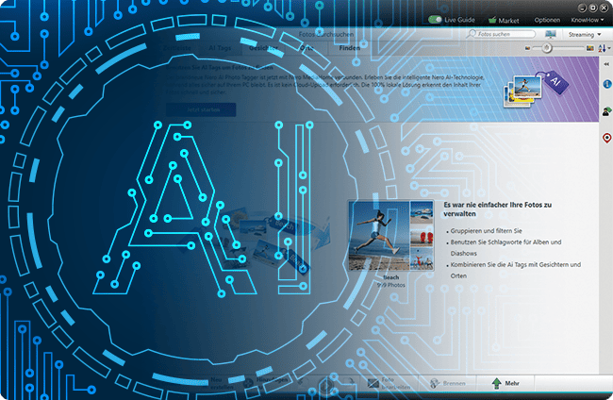The image size is (613, 400).
Task: Toggle the Live Guide switch
Action: [438, 19]
